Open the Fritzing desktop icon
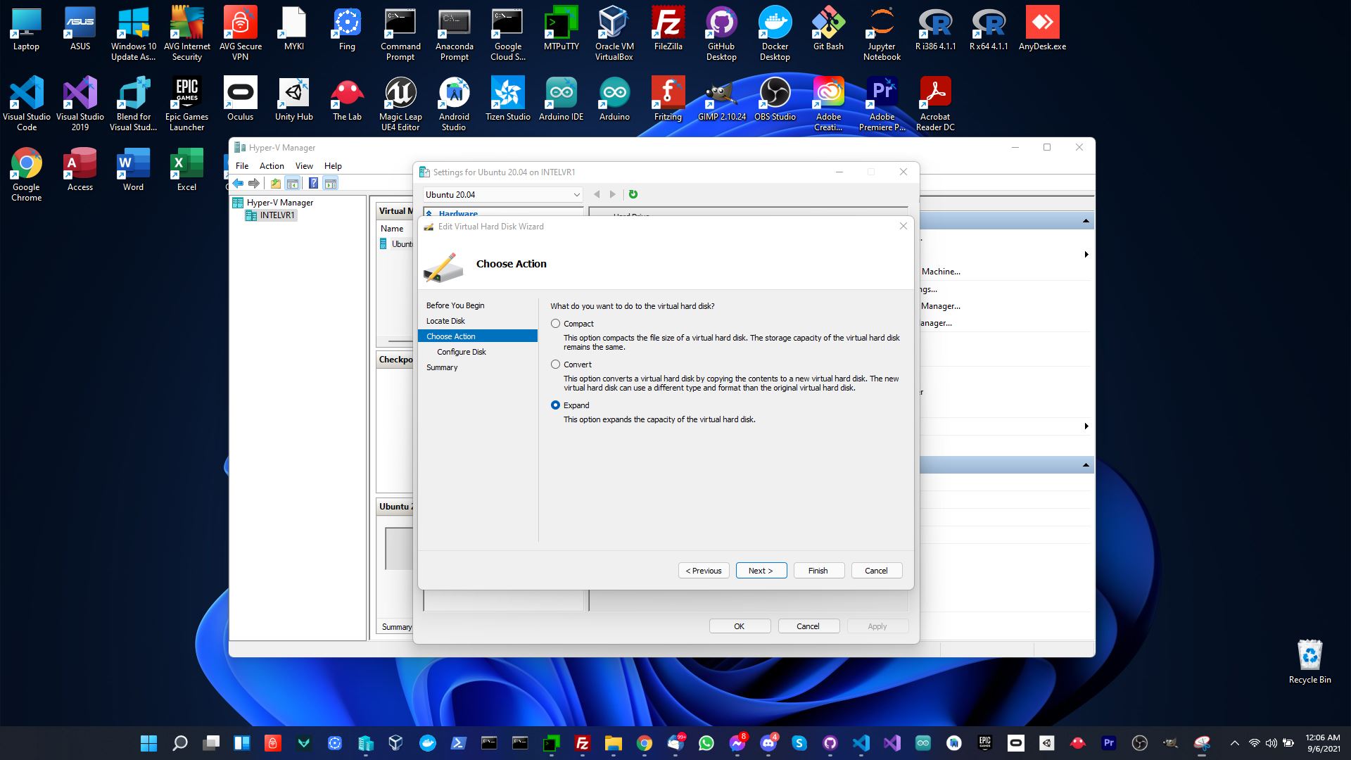 668,99
